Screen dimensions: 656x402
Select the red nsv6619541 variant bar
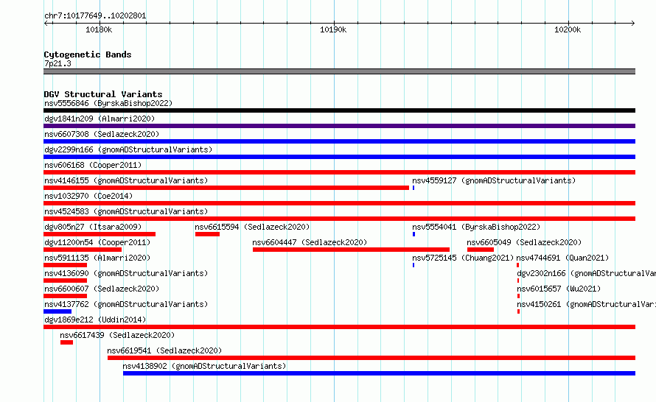pos(371,358)
